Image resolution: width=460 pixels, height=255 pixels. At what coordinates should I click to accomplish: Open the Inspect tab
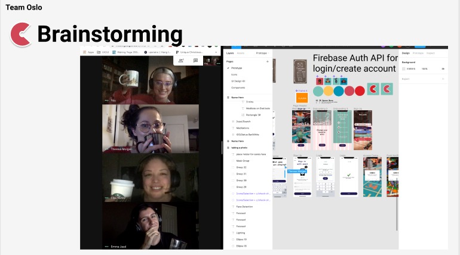431,53
